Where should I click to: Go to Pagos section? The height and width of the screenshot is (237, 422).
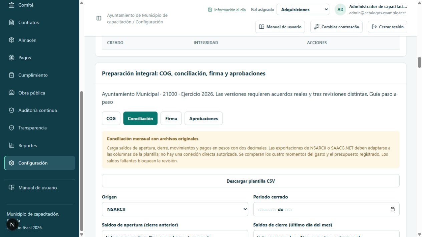click(x=39, y=58)
